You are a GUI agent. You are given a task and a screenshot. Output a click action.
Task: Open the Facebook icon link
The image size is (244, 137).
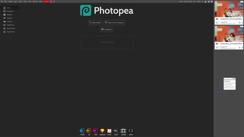click(212, 2)
